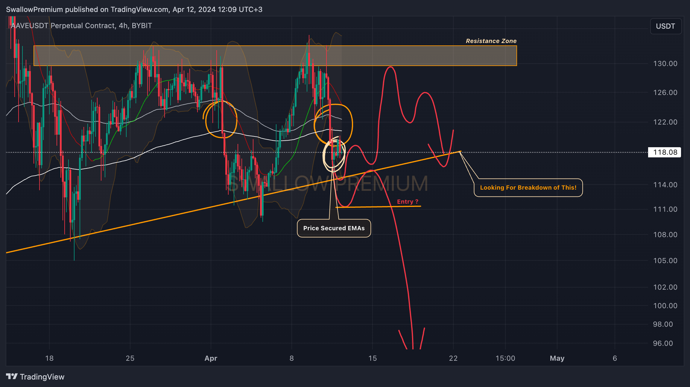The height and width of the screenshot is (387, 690).
Task: Click the 111.00 price axis label
Action: 665,209
